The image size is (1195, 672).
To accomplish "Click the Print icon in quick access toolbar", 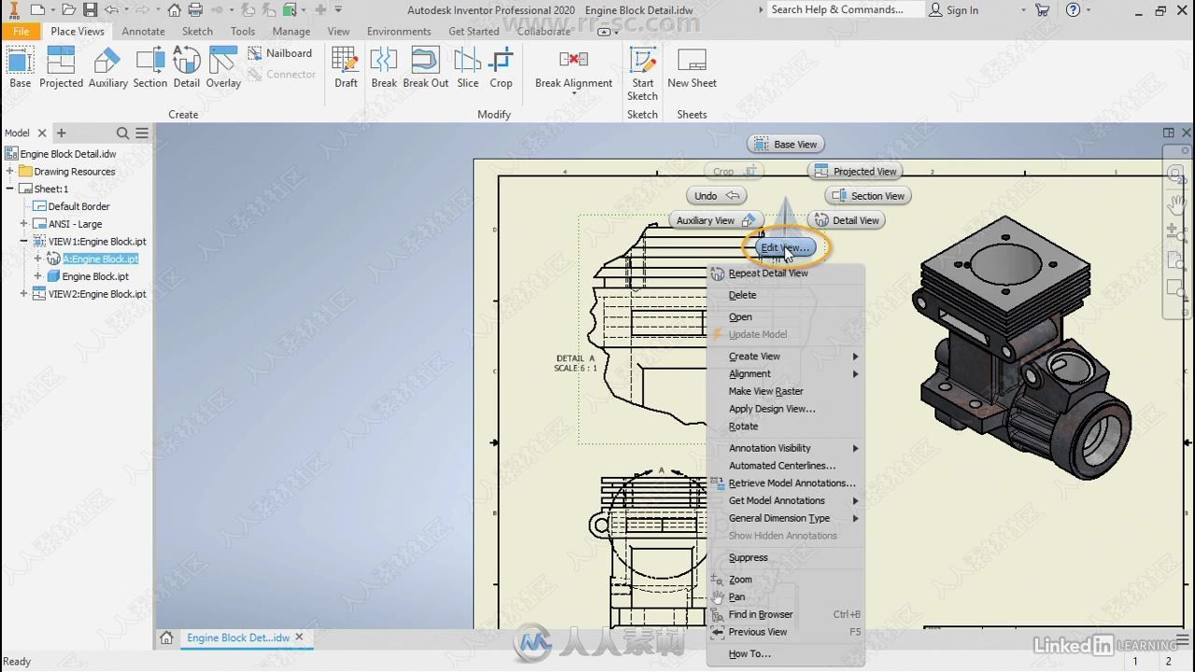I will click(195, 10).
